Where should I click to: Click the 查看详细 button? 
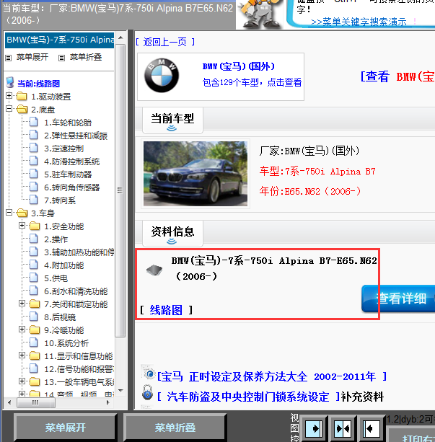398,299
